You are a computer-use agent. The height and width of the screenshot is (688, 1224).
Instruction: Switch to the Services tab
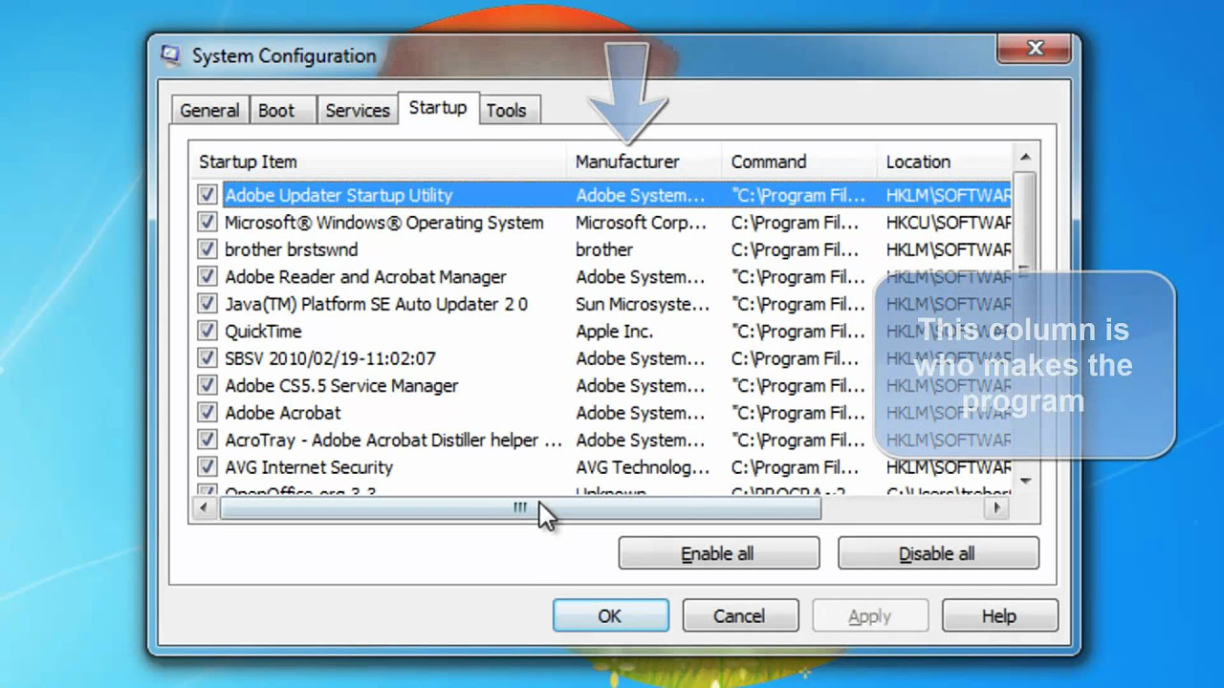pos(358,110)
